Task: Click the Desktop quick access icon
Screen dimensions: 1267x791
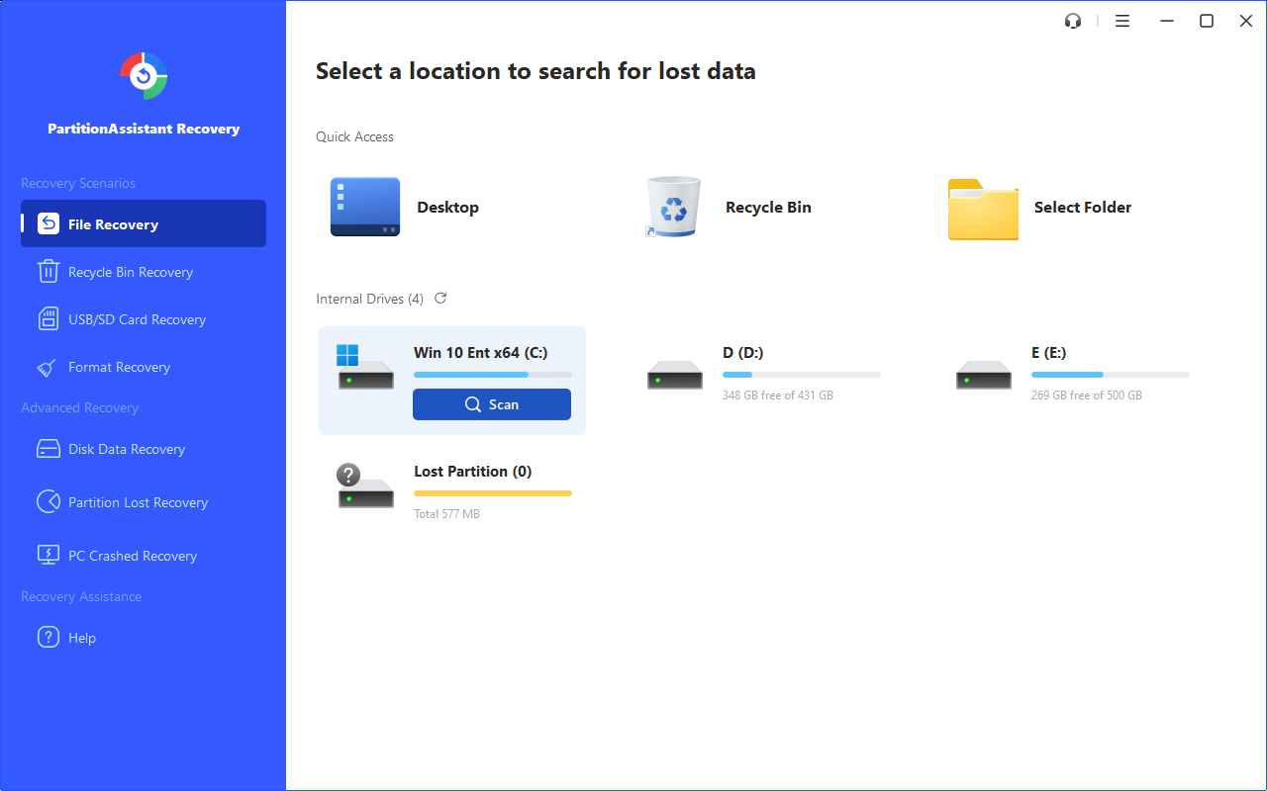Action: pos(365,207)
